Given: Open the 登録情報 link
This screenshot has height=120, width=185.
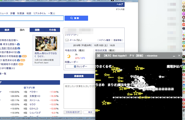Looking at the screenshot, I should coord(117,40).
